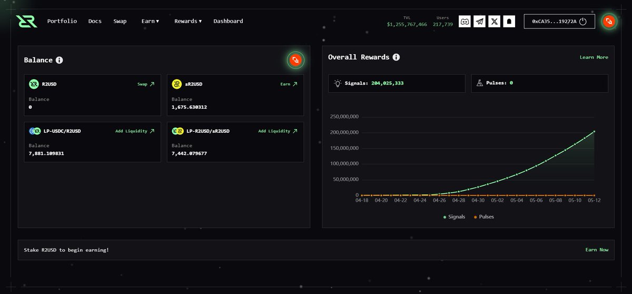This screenshot has height=294, width=632.
Task: Click the Signals lightbulb icon
Action: (338, 83)
